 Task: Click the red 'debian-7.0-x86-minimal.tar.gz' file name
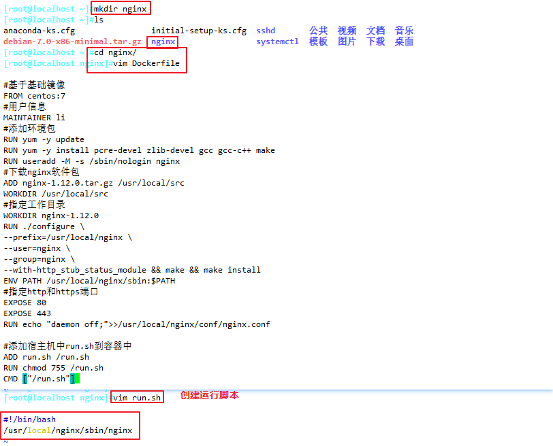(x=72, y=42)
